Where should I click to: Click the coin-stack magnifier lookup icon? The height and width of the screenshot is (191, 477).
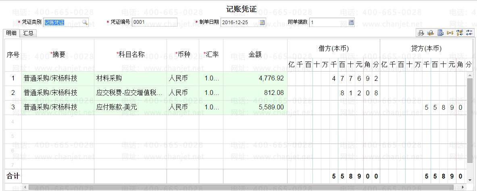tap(431, 33)
